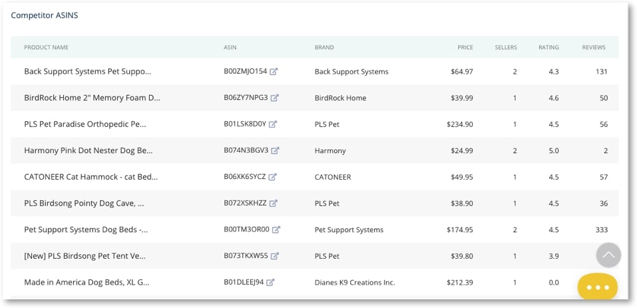
Task: Click ASIN text B072XSKHZZ
Action: click(245, 204)
